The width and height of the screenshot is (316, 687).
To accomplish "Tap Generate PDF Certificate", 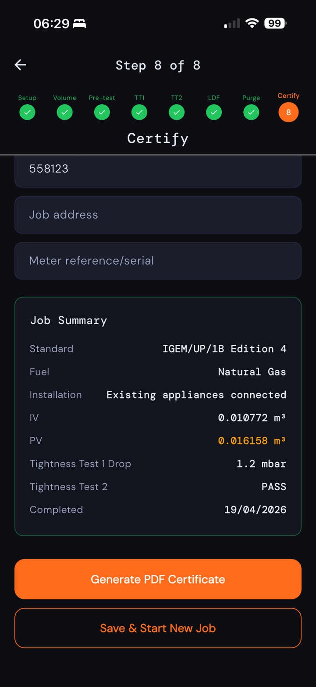I will click(x=158, y=579).
